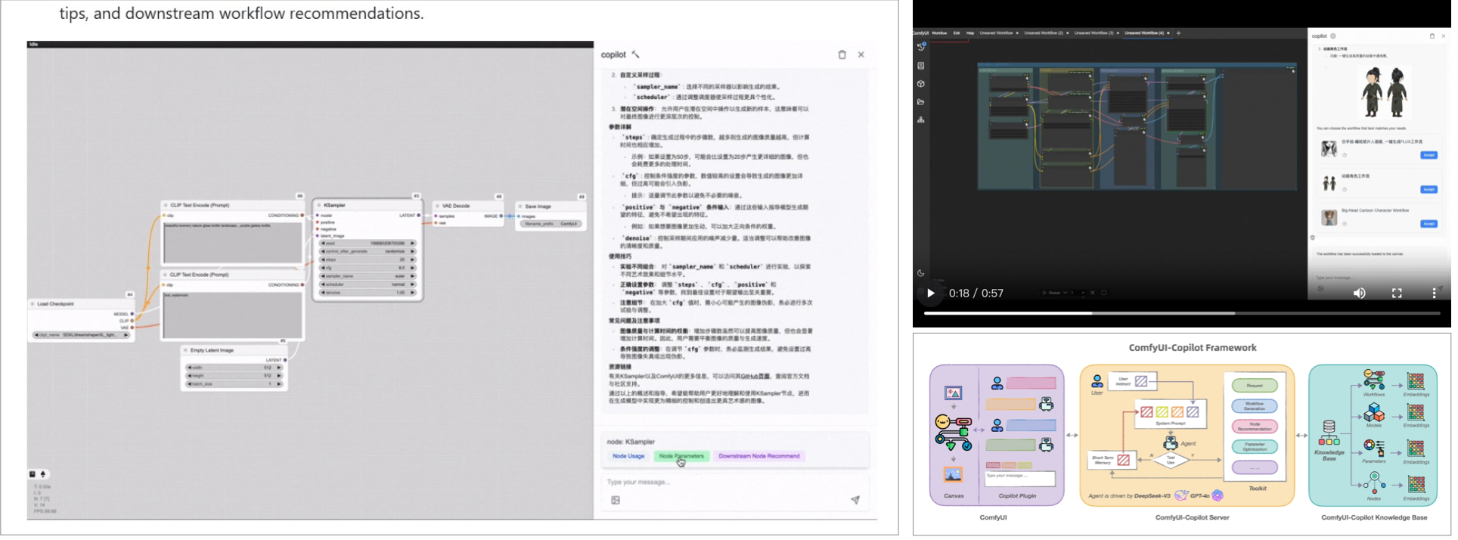Toggle dark theme with the moon icon
The image size is (1458, 540).
coord(921,273)
